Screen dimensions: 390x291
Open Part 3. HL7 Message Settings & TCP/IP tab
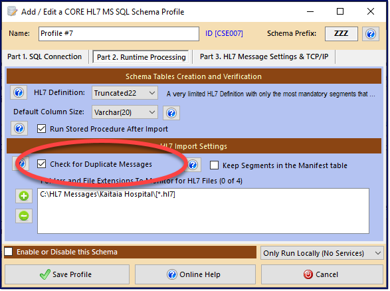point(264,56)
